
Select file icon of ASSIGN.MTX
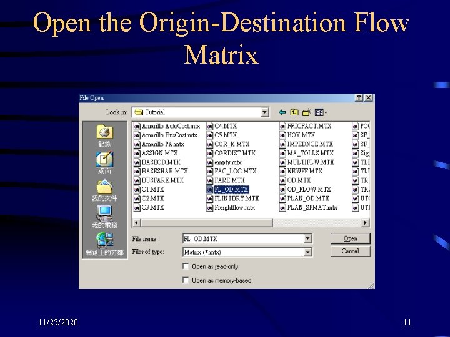[x=137, y=154]
